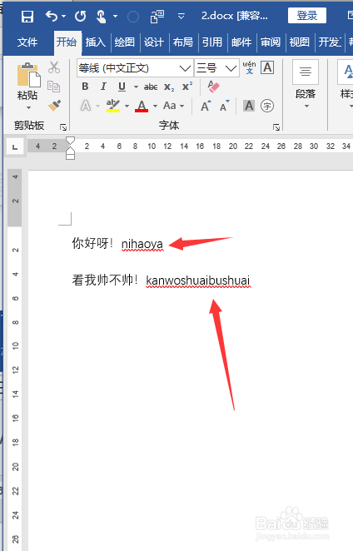Undo the last action
353x551 pixels.
click(x=52, y=16)
